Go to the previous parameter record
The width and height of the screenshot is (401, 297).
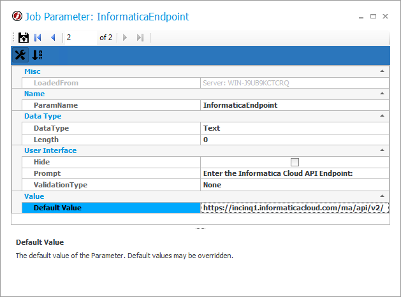pyautogui.click(x=53, y=38)
